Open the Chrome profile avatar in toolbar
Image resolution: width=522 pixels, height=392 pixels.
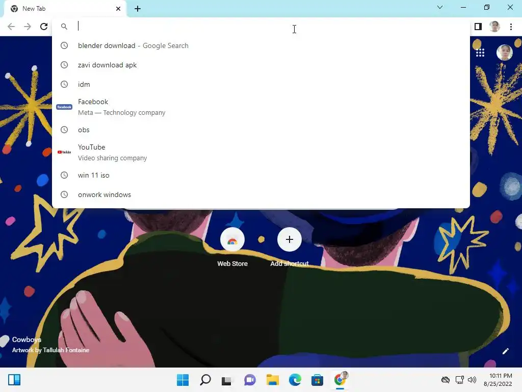click(494, 27)
